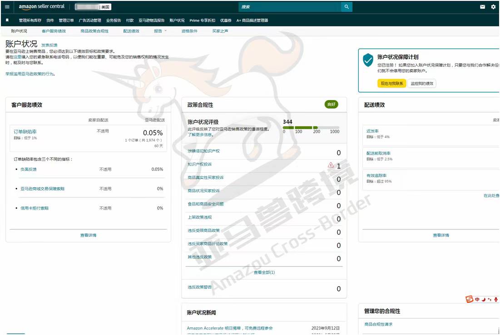
Task: Open 亚马逊物流报告 in the navigation bar
Action: (x=152, y=20)
